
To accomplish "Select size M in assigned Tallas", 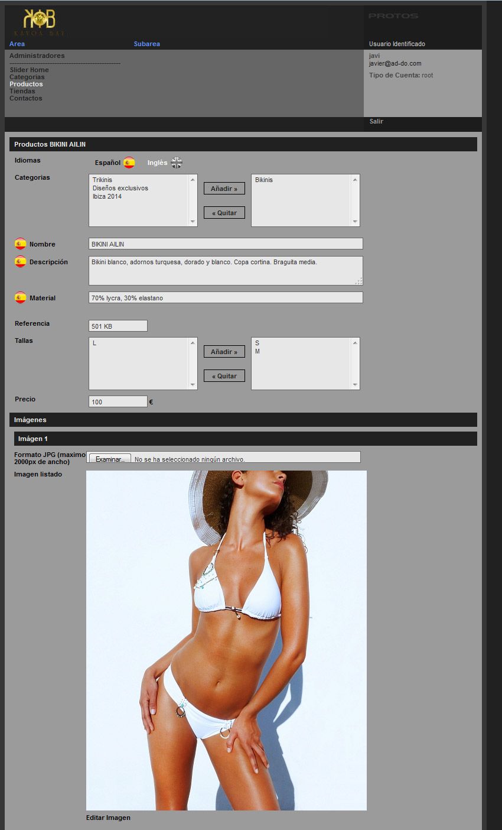I will click(x=257, y=351).
